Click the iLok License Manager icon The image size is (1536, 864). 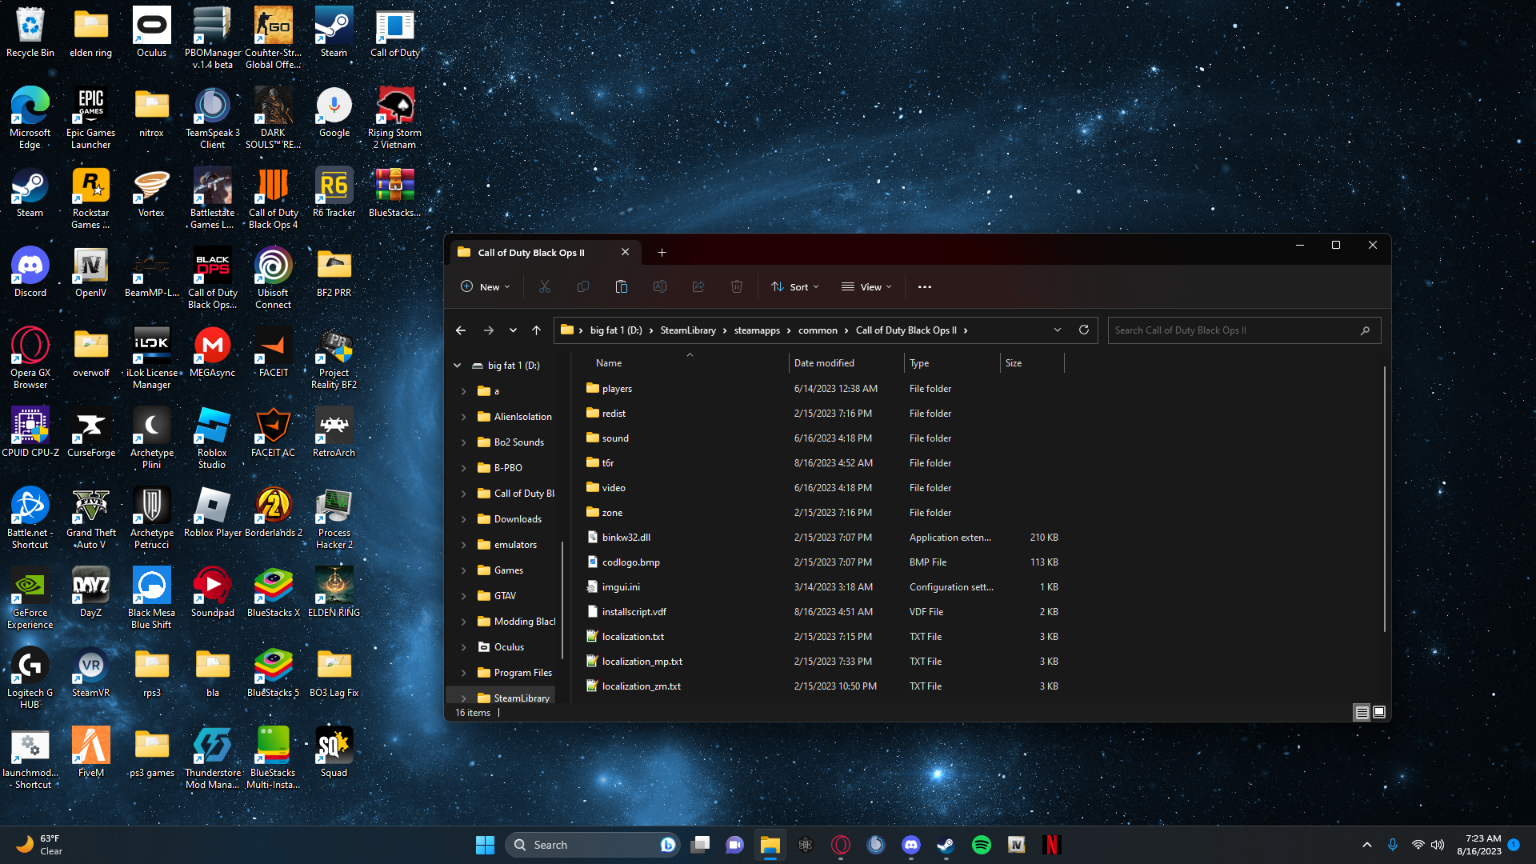(151, 358)
